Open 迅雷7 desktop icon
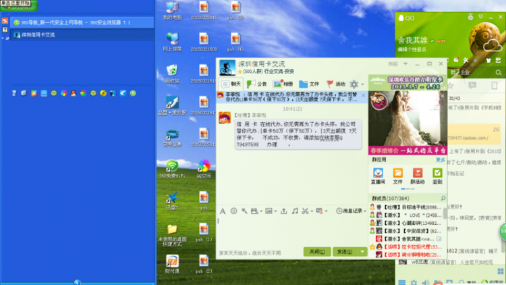The height and width of the screenshot is (285, 506). pos(172,201)
